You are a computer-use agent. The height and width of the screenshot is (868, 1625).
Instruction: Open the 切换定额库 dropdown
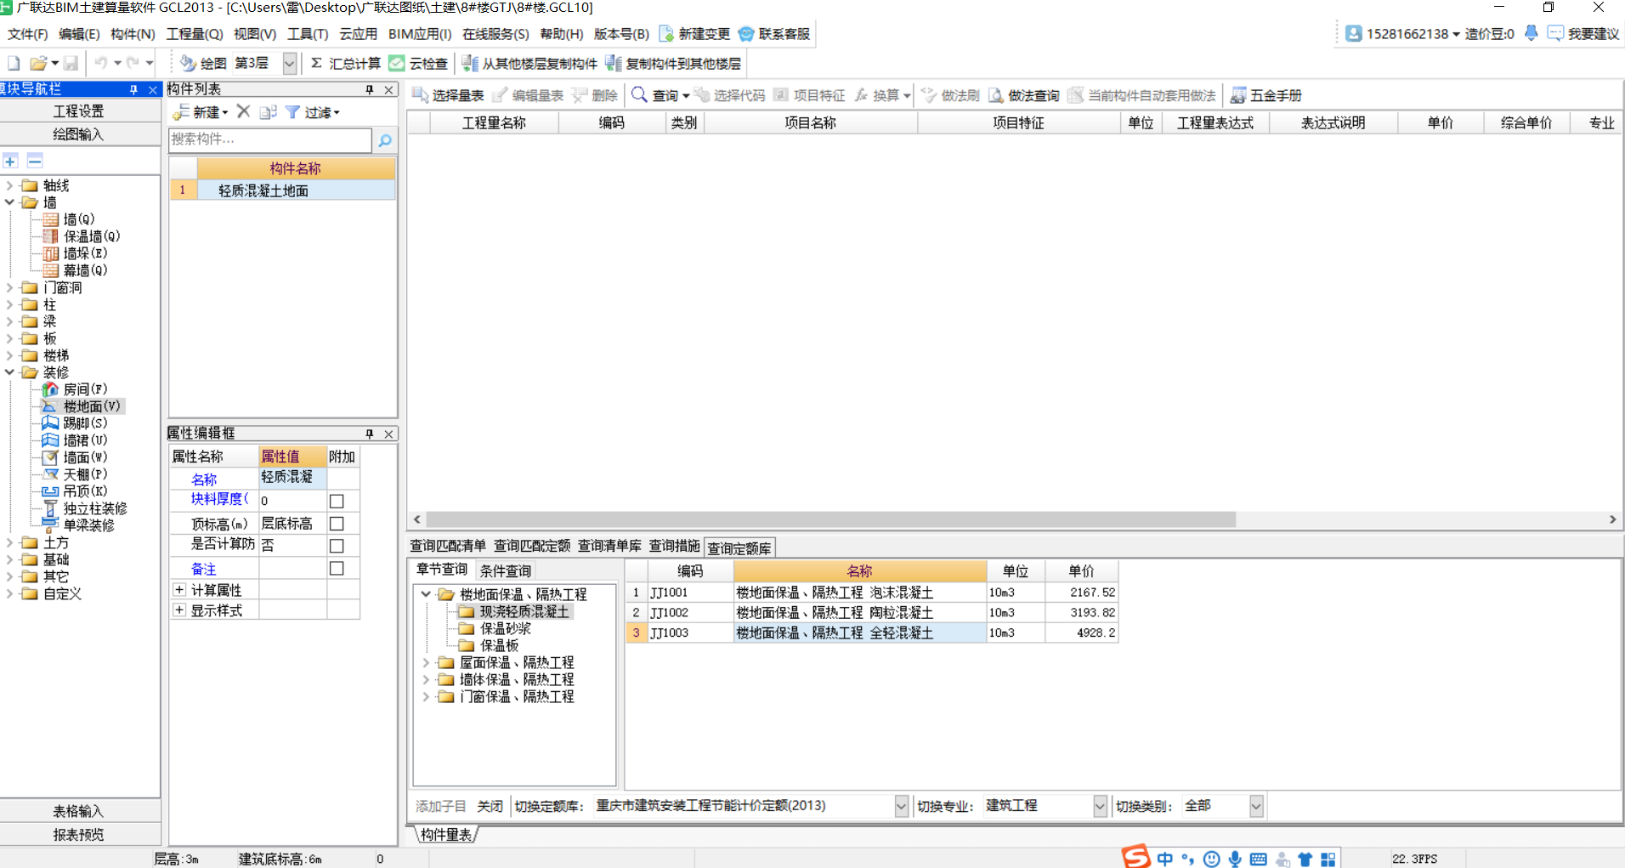[902, 806]
